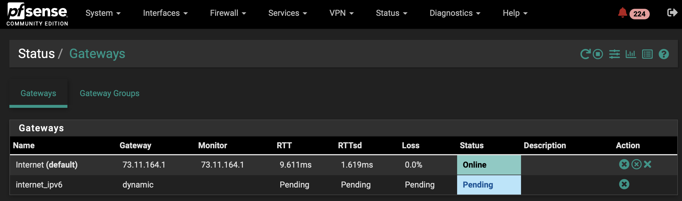This screenshot has height=201, width=682.
Task: Click outlined circle-x action icon for Internet gateway
Action: point(637,164)
